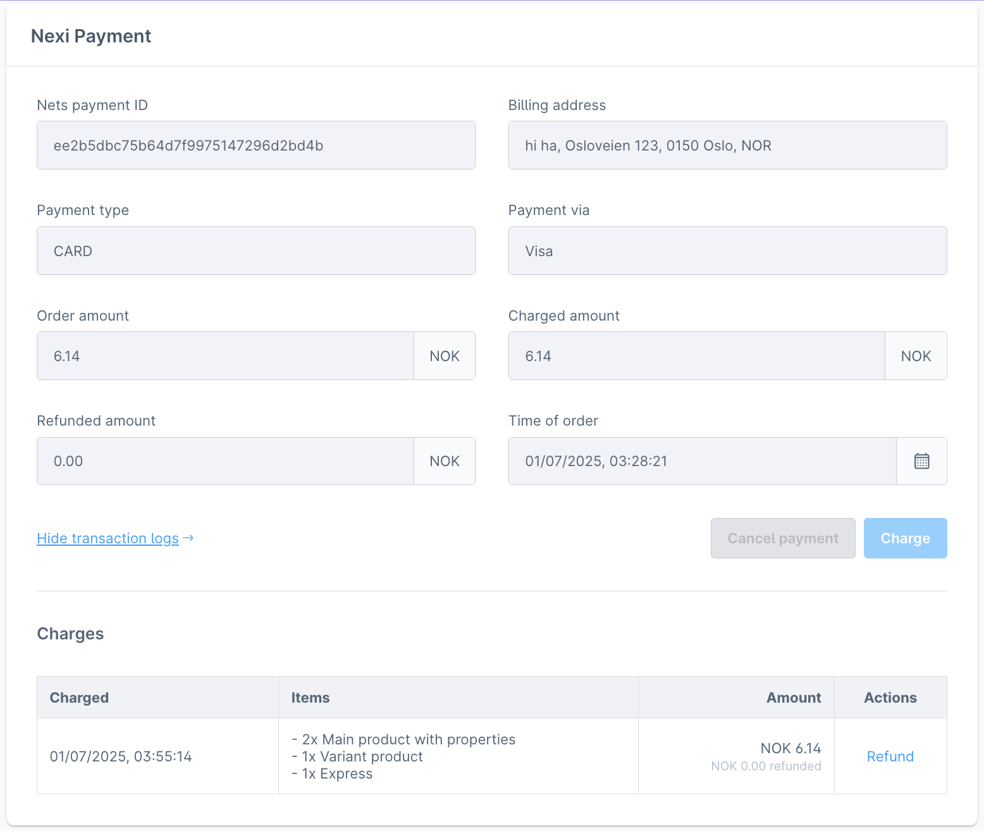Click the Actions column header
Image resolution: width=984 pixels, height=831 pixels.
[890, 697]
